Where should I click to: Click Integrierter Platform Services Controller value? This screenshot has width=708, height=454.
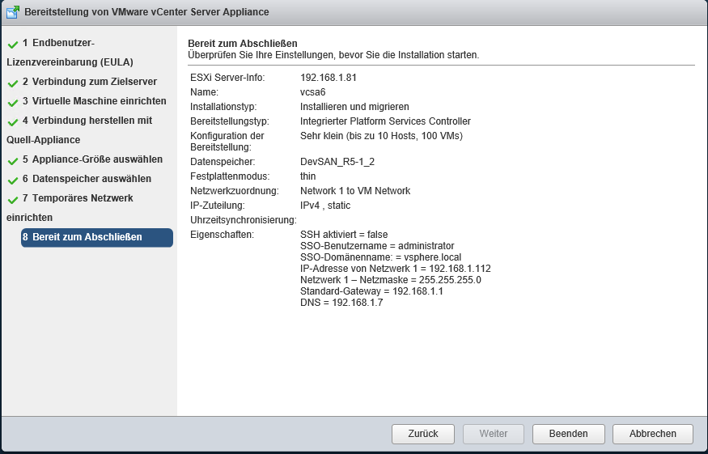tap(386, 121)
